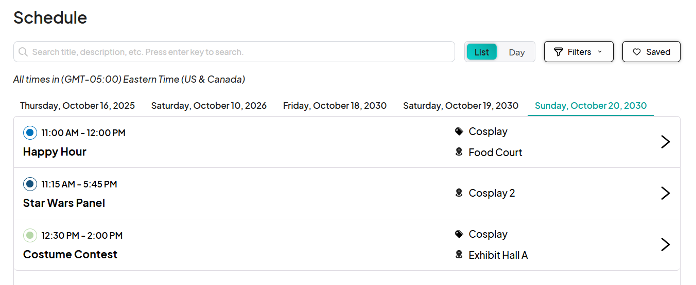696x285 pixels.
Task: Click the Food Court location pin icon
Action: [x=459, y=152]
